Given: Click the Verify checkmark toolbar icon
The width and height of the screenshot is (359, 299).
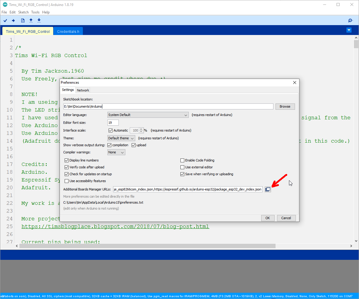Looking at the screenshot, I should [x=5, y=20].
